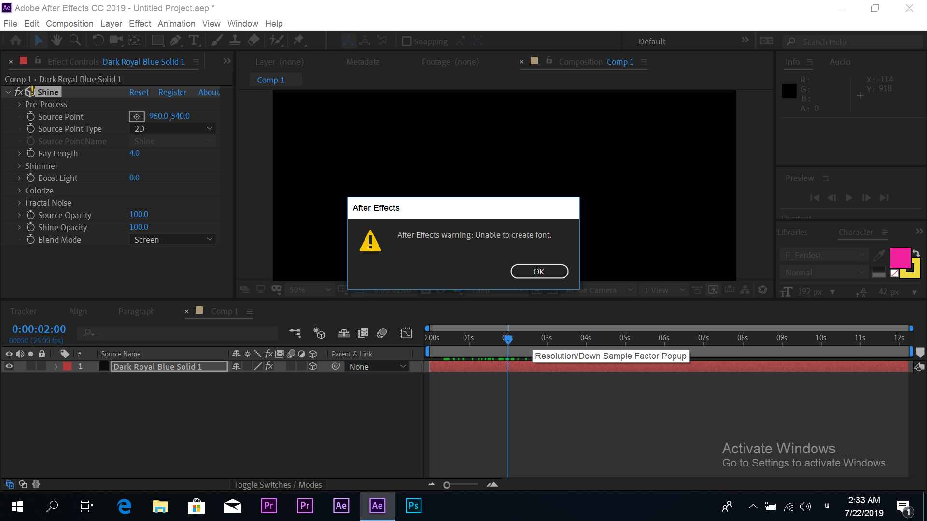Click the Comp 1 tab in timeline panel

[223, 311]
